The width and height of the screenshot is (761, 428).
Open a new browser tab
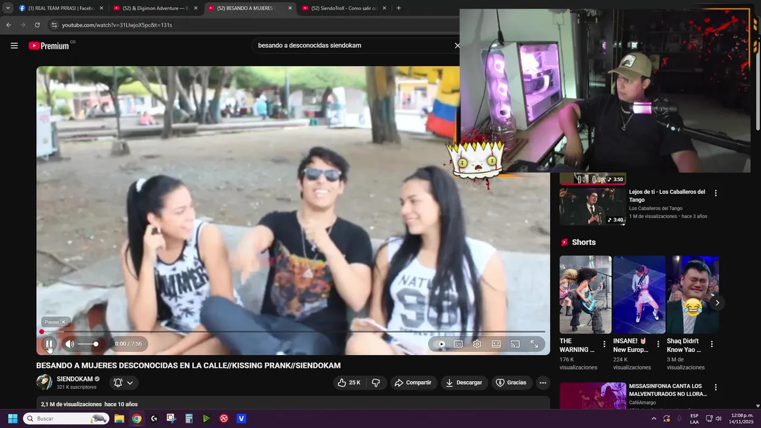point(398,8)
